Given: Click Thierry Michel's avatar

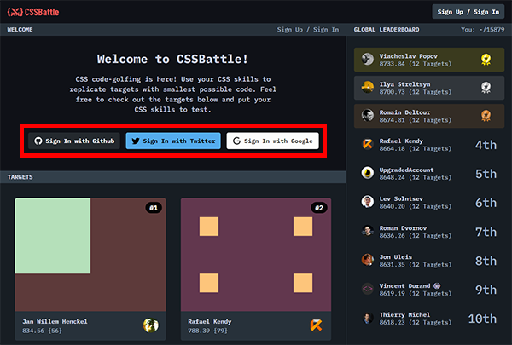Looking at the screenshot, I should tap(368, 318).
